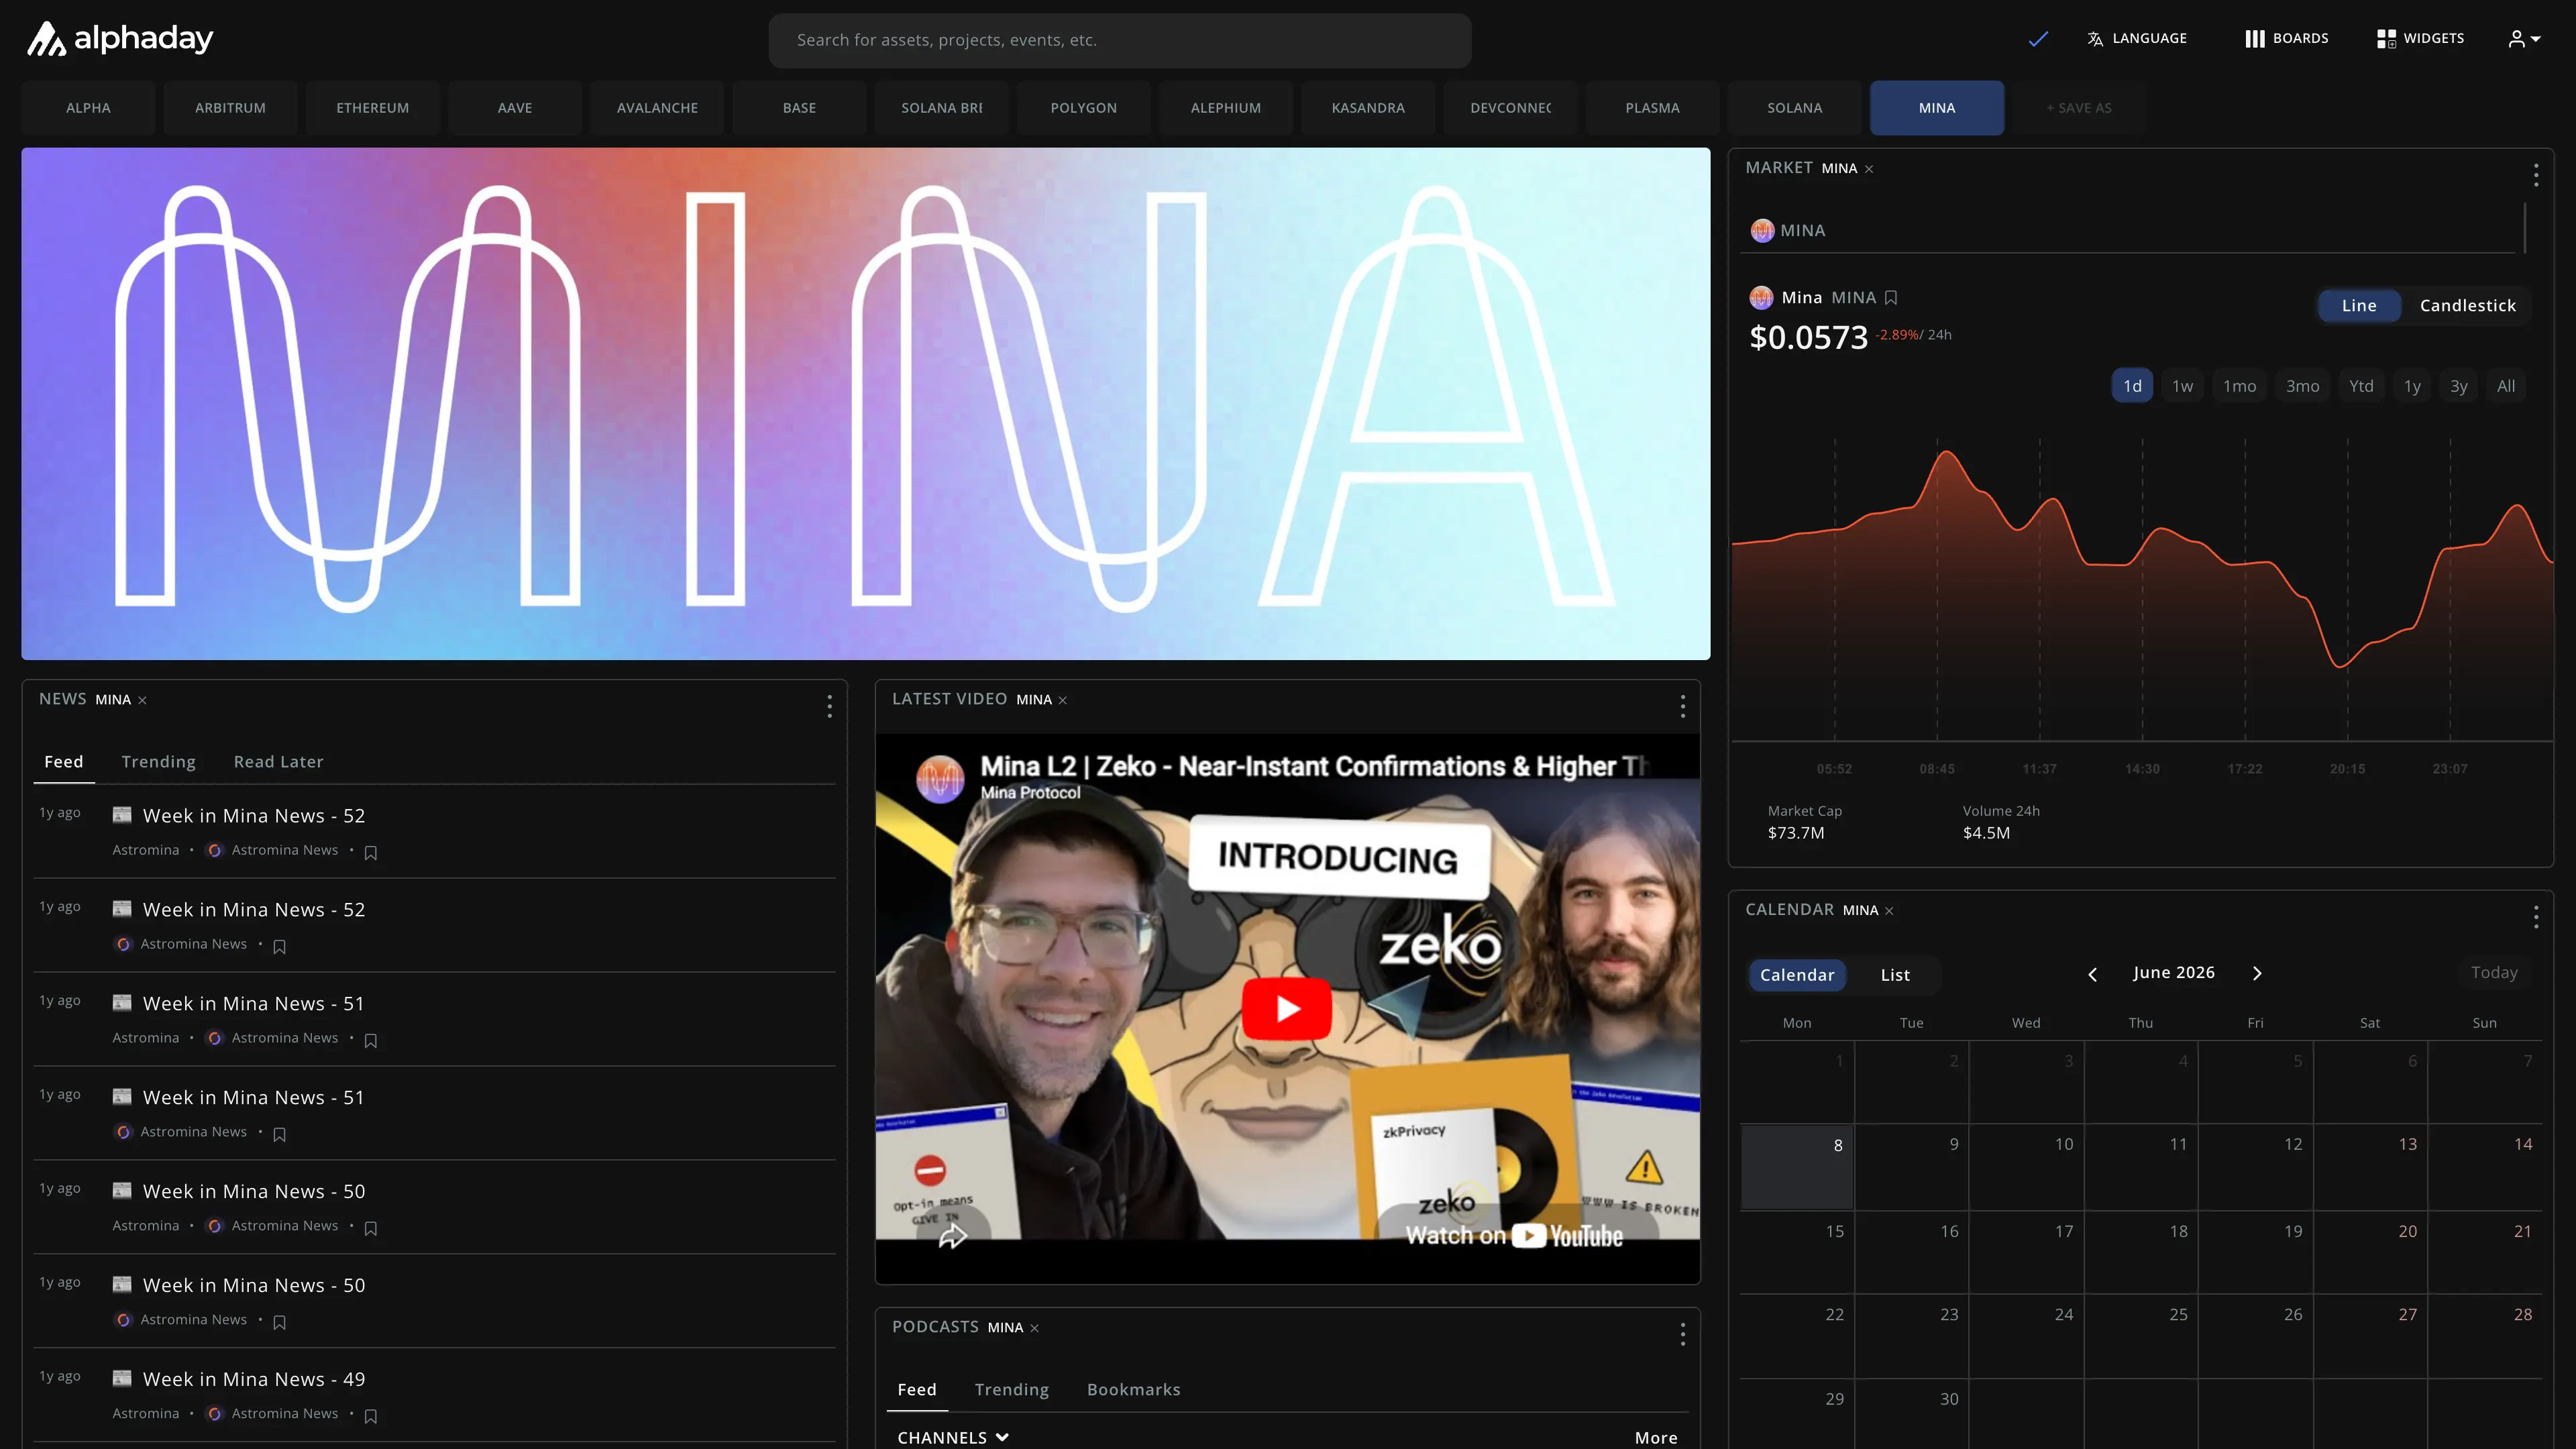Select 1y chart range
The width and height of the screenshot is (2576, 1449).
pyautogui.click(x=2412, y=386)
